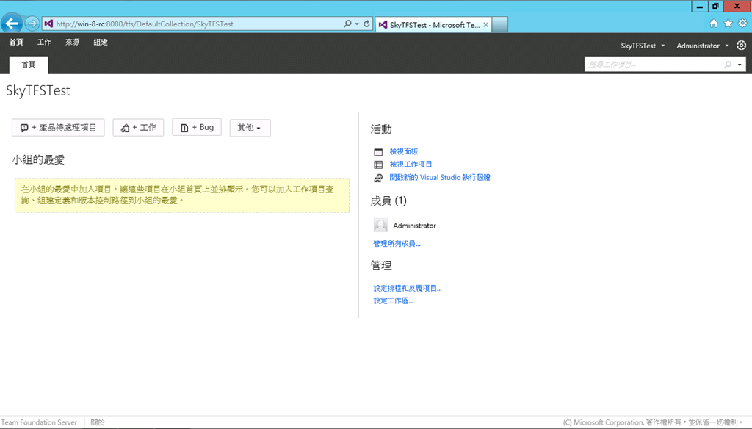Click the 管理所有成員 link
The height and width of the screenshot is (429, 752).
(397, 244)
